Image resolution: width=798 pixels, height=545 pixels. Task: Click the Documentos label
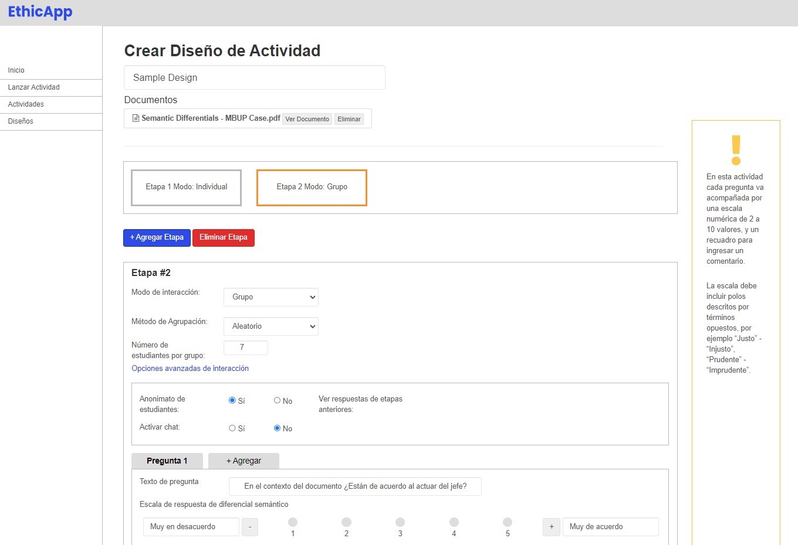[x=151, y=100]
